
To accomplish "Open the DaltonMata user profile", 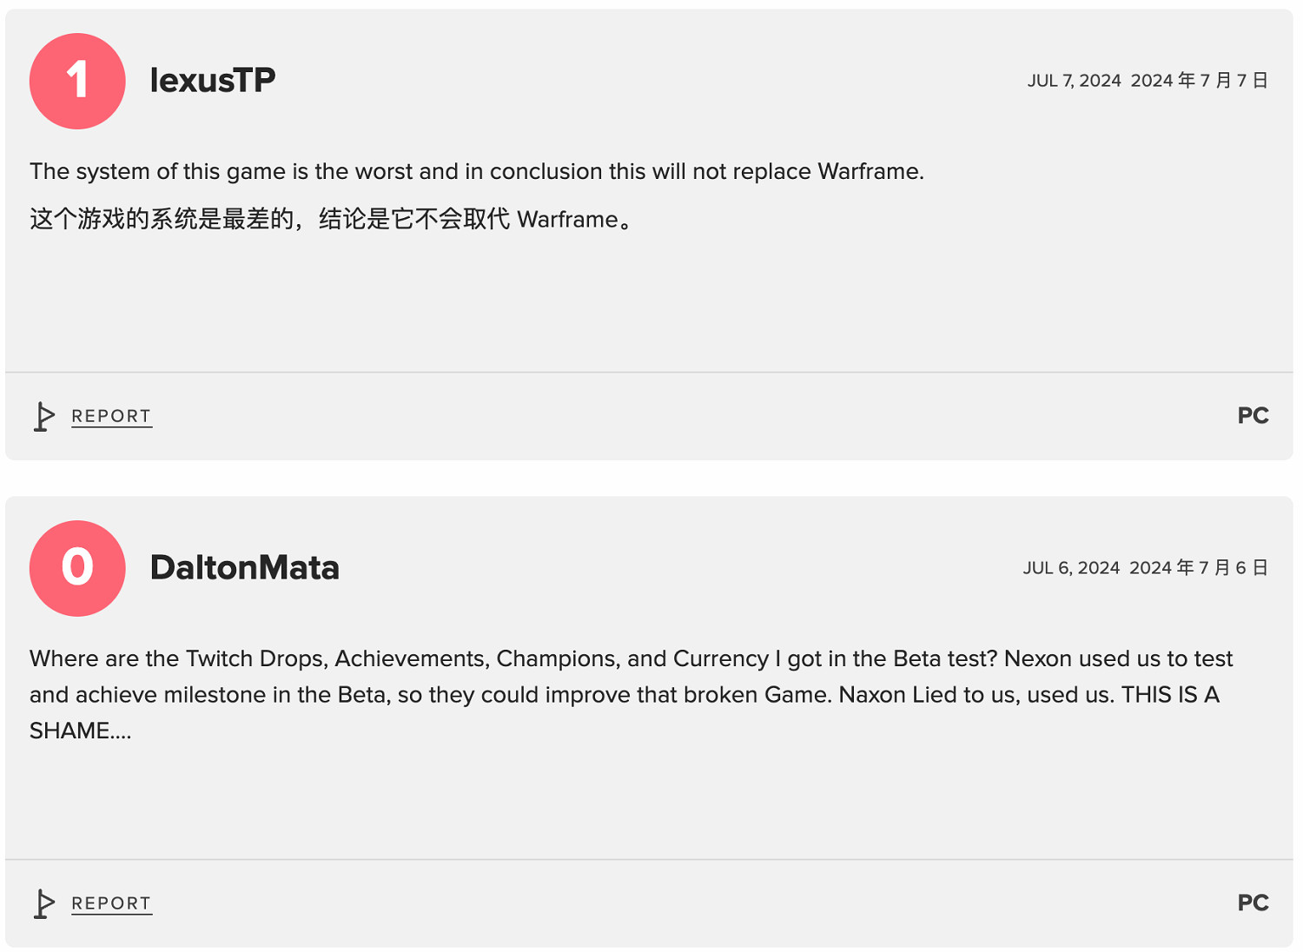I will click(244, 568).
